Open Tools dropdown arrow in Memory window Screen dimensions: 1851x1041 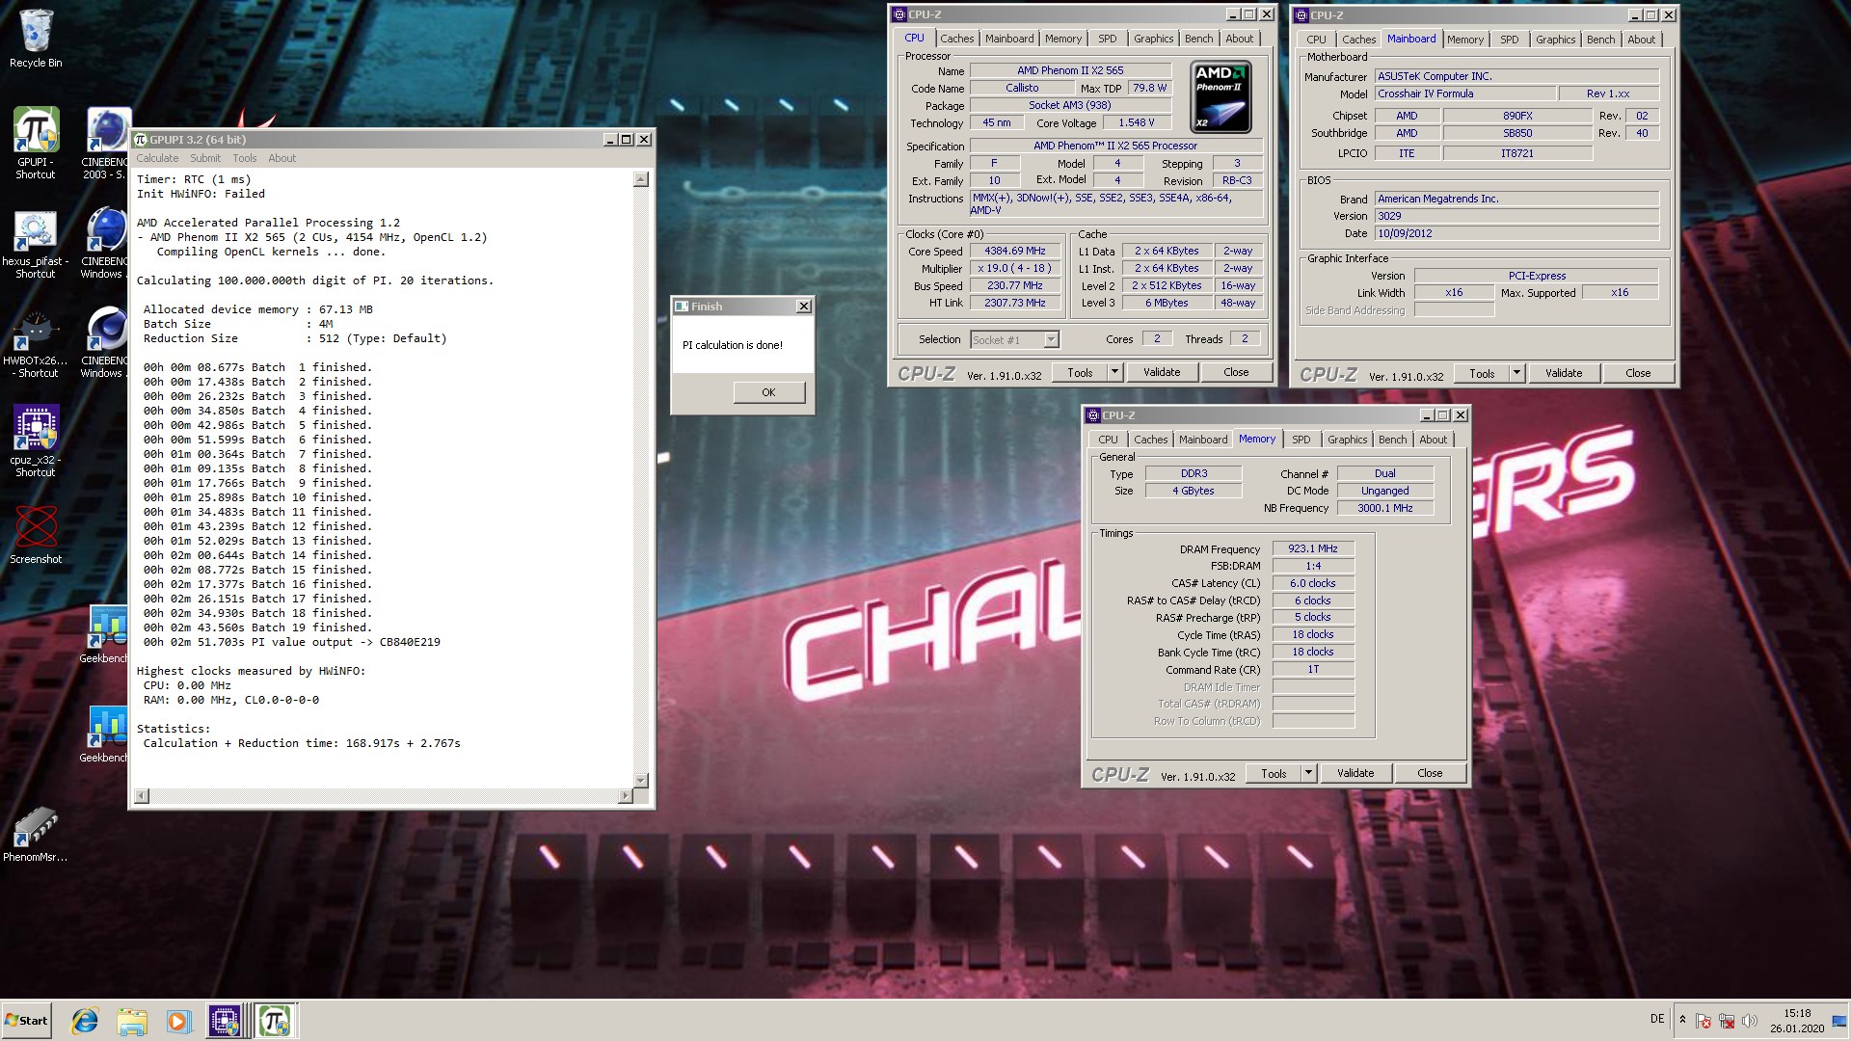pyautogui.click(x=1308, y=773)
